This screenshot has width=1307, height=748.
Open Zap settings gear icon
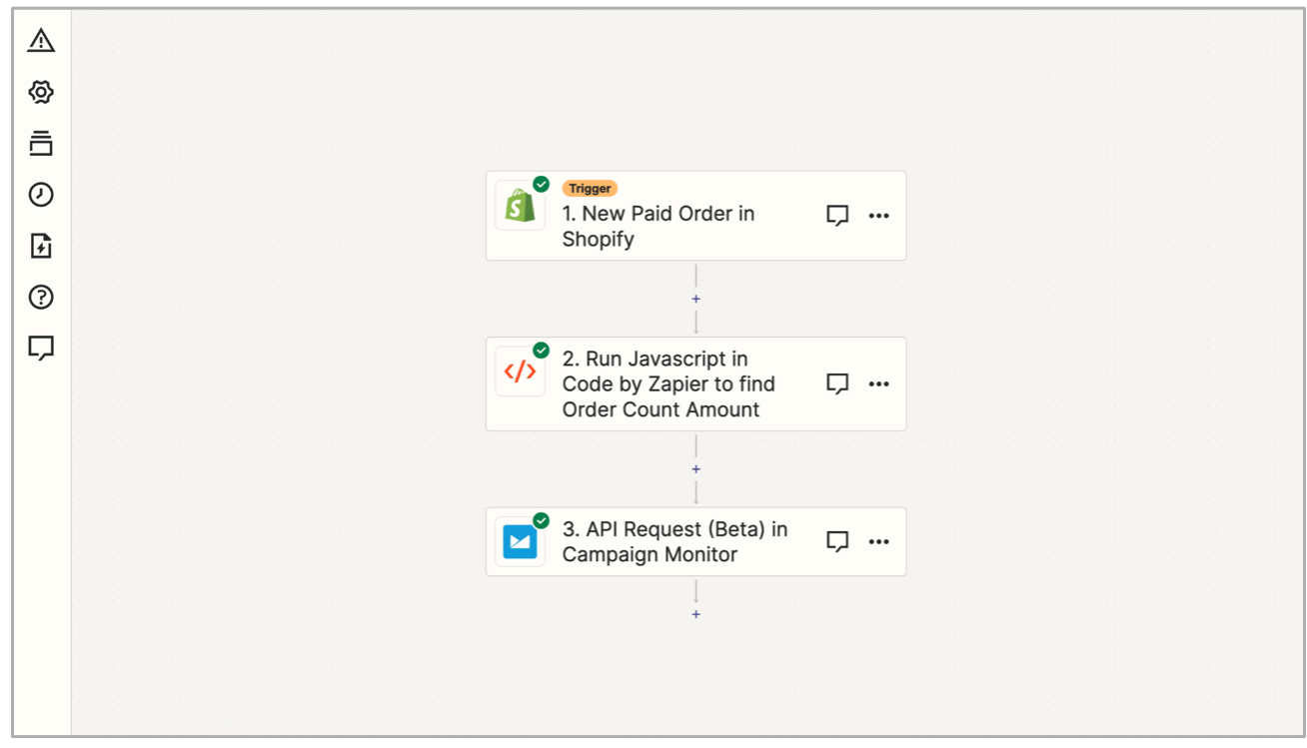(41, 92)
